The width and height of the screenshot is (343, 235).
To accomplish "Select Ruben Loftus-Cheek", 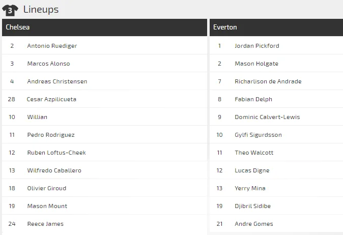I will pos(56,153).
